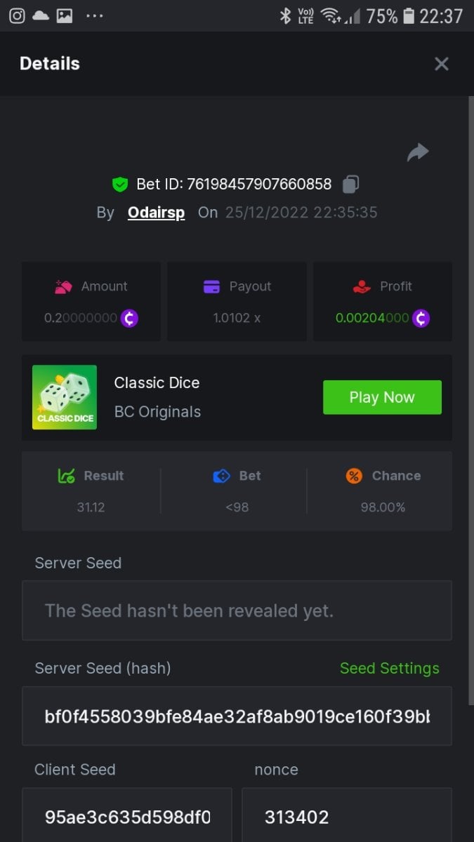Screen dimensions: 474x842
Task: Click the blue Bet dice icon
Action: pyautogui.click(x=221, y=476)
